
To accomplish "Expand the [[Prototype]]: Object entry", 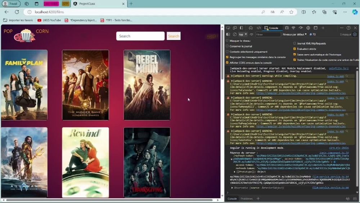I will 235,172.
